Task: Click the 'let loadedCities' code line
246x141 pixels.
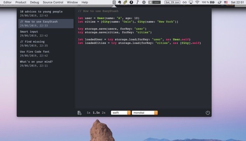Action: 139,43
